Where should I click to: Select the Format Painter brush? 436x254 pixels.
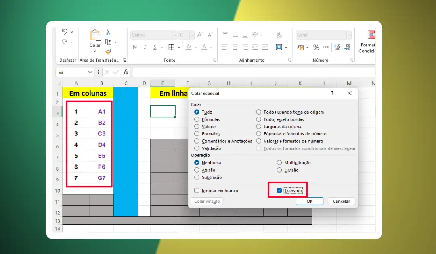(108, 52)
